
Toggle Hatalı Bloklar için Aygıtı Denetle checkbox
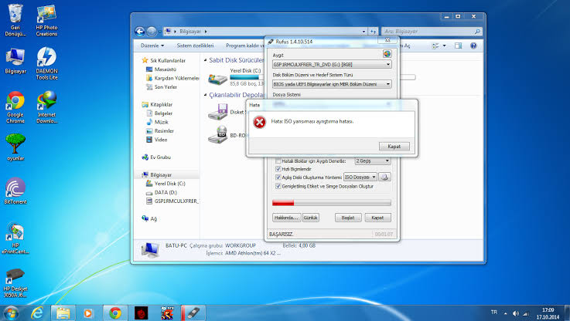pos(278,160)
